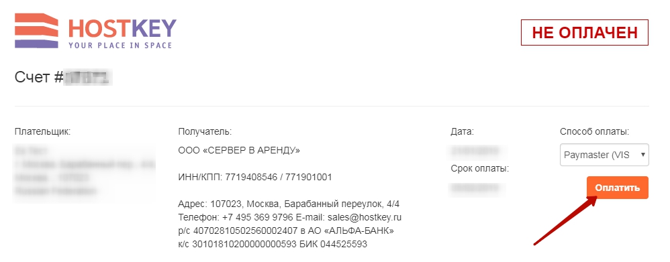The height and width of the screenshot is (262, 670).
Task: Click the HOSTKEY logo icon
Action: (x=36, y=31)
